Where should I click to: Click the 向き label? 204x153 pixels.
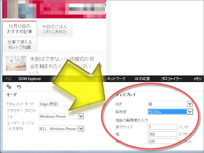click(119, 104)
